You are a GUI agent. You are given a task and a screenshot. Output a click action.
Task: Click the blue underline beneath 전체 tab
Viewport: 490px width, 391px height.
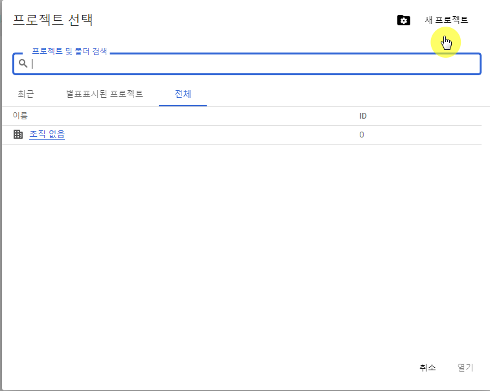click(x=183, y=106)
